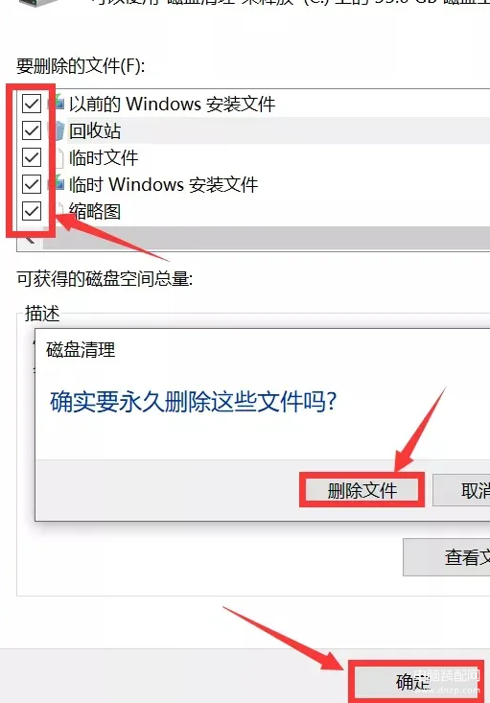Viewport: 490px width, 703px height.
Task: Click the file list's horizontal scrollbar track
Action: coord(267,238)
